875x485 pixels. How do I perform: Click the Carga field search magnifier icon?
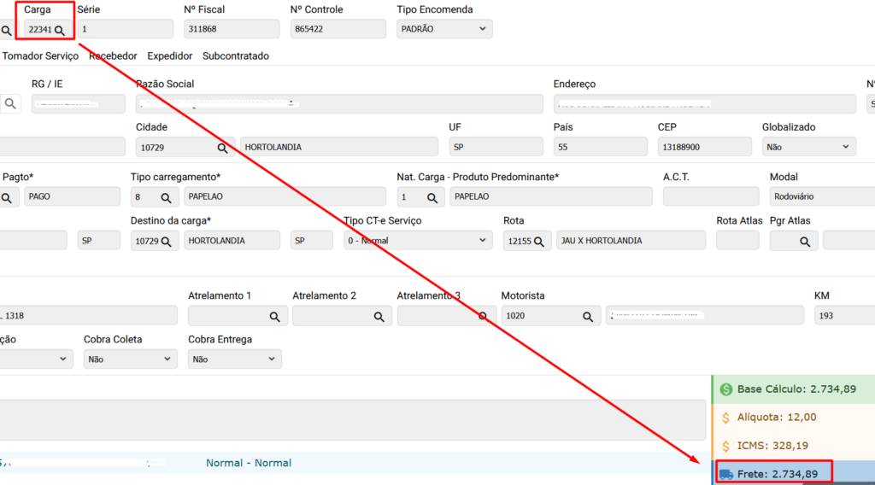pyautogui.click(x=60, y=30)
